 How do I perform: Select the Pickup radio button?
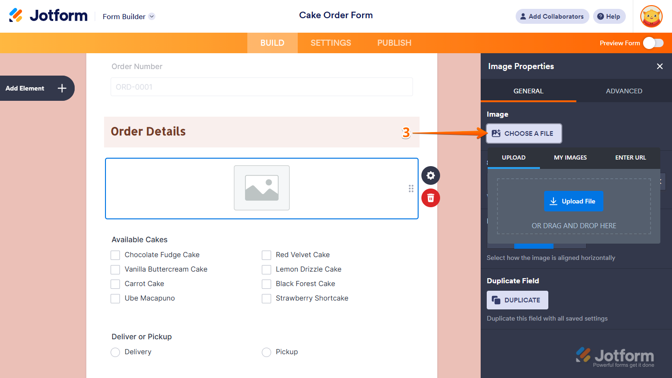pyautogui.click(x=266, y=352)
